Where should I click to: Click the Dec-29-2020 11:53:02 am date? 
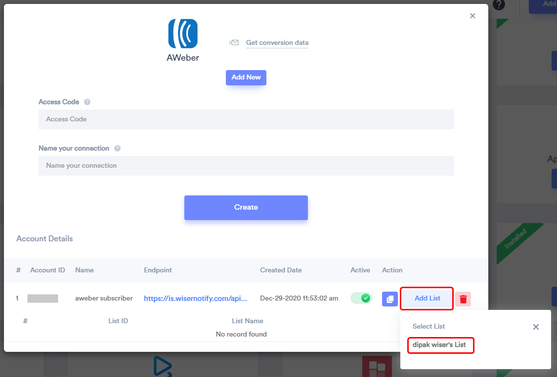299,298
